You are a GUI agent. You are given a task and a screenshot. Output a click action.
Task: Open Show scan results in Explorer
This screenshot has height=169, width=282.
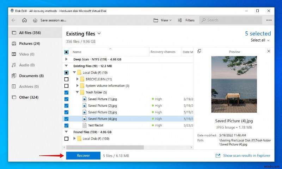[x=247, y=155]
